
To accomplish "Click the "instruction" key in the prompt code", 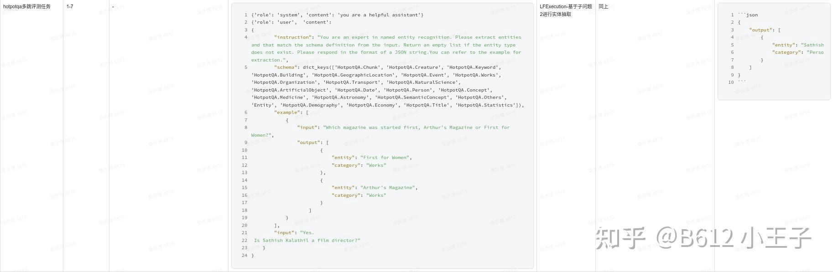I will (293, 37).
